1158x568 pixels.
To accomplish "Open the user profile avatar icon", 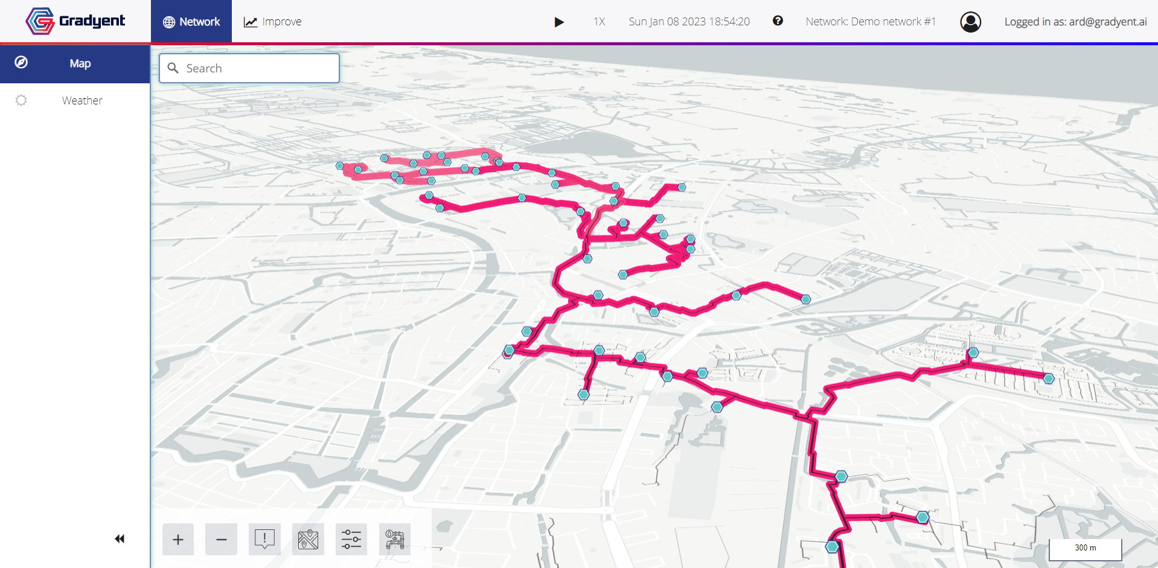I will 970,22.
